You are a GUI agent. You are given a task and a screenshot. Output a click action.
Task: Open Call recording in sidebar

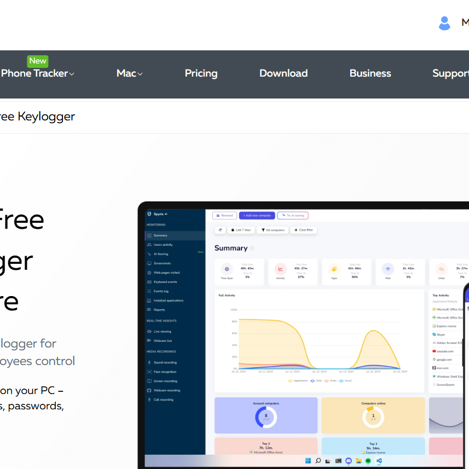point(163,399)
